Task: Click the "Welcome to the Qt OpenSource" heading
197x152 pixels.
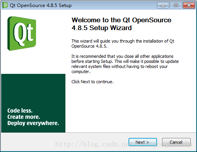Action: point(121,20)
